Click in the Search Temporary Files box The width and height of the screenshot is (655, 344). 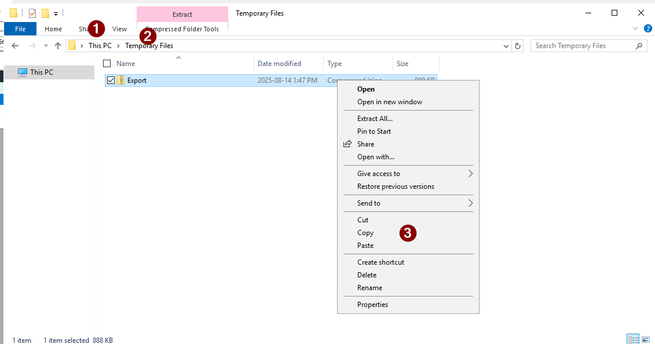(582, 46)
